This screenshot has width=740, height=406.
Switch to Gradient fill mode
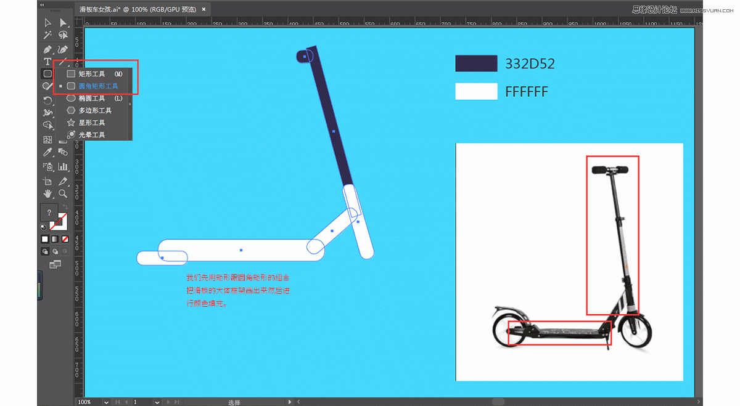click(x=55, y=239)
